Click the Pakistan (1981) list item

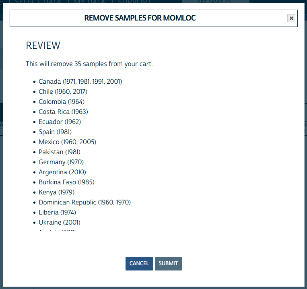[60, 152]
